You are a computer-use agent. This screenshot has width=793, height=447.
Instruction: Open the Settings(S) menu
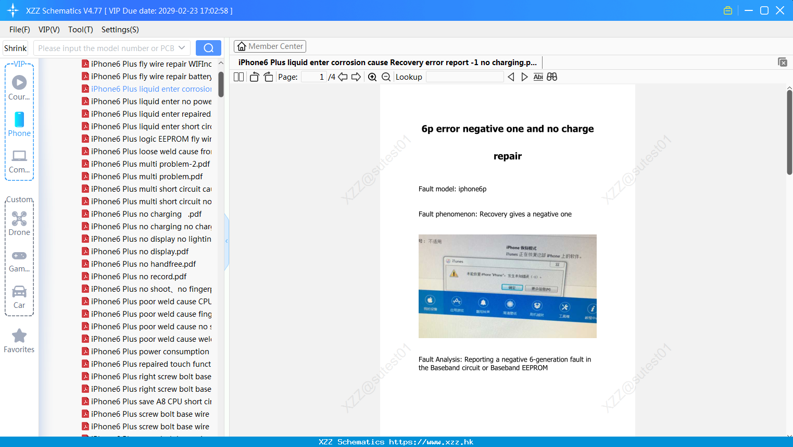pyautogui.click(x=120, y=30)
